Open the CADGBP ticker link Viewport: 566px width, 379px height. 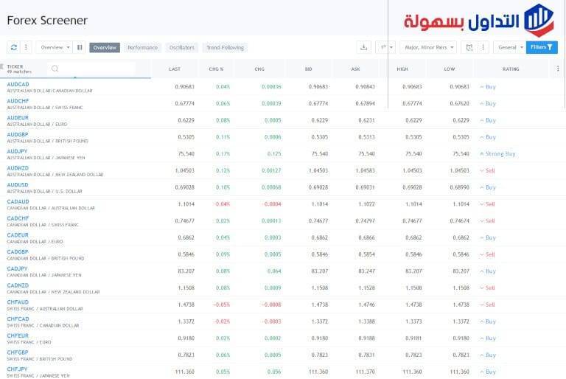18,252
